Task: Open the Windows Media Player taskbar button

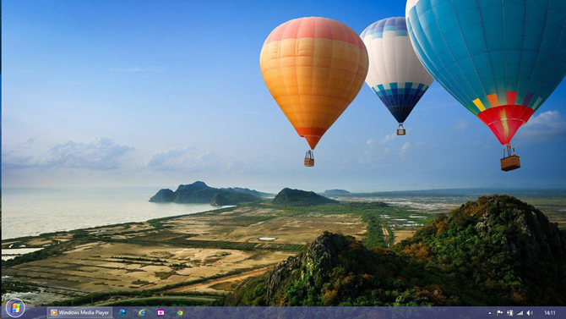Action: pyautogui.click(x=79, y=312)
